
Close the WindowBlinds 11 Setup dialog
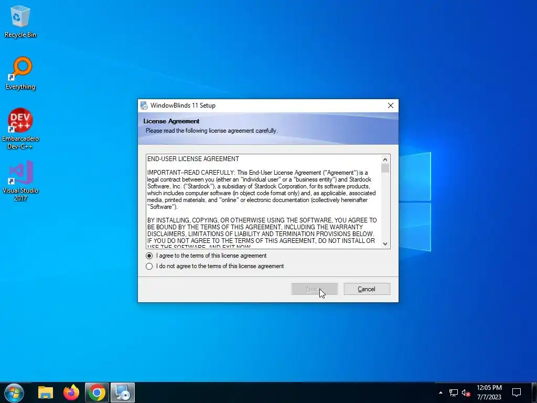(390, 105)
